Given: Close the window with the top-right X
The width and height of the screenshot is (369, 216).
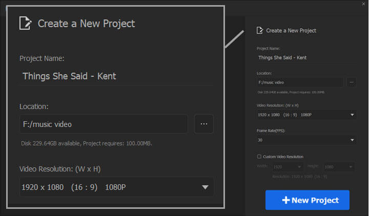Looking at the screenshot, I should pos(363,3).
